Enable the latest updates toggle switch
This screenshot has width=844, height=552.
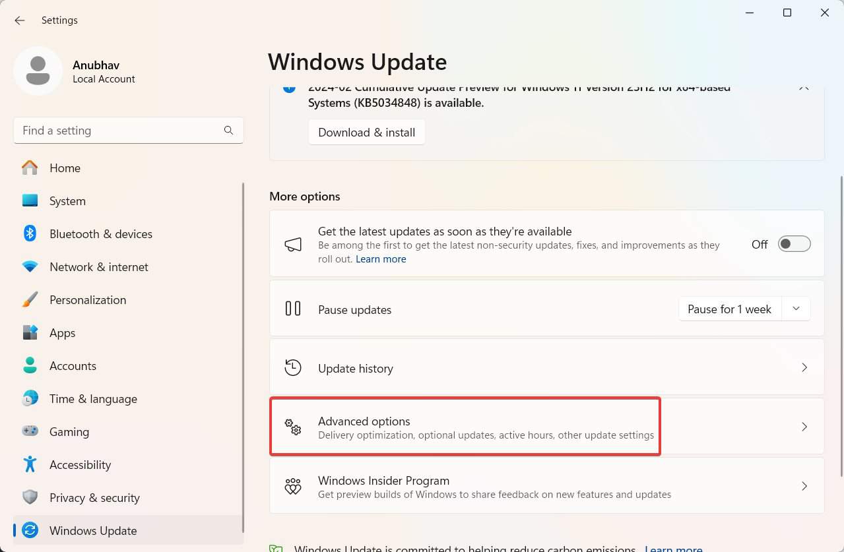click(x=794, y=244)
